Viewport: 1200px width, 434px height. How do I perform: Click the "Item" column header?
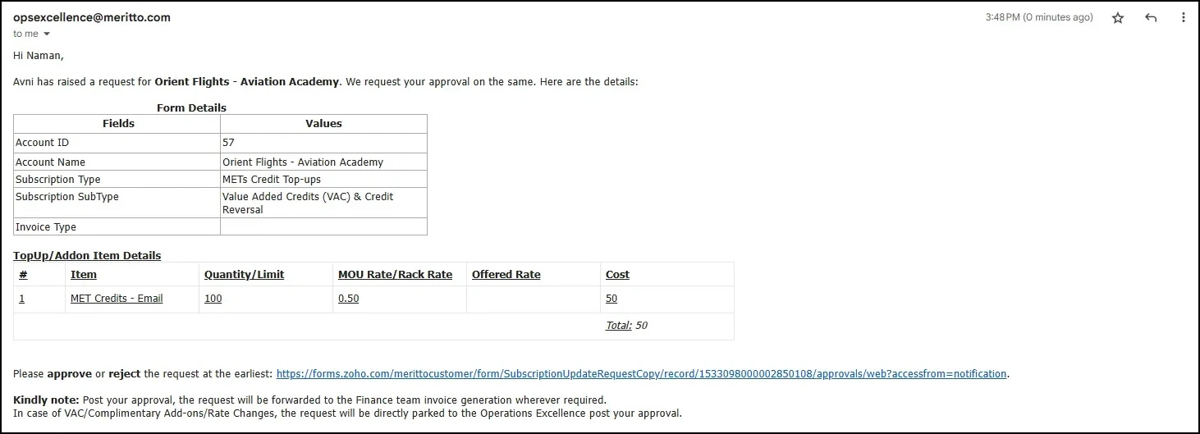(84, 275)
